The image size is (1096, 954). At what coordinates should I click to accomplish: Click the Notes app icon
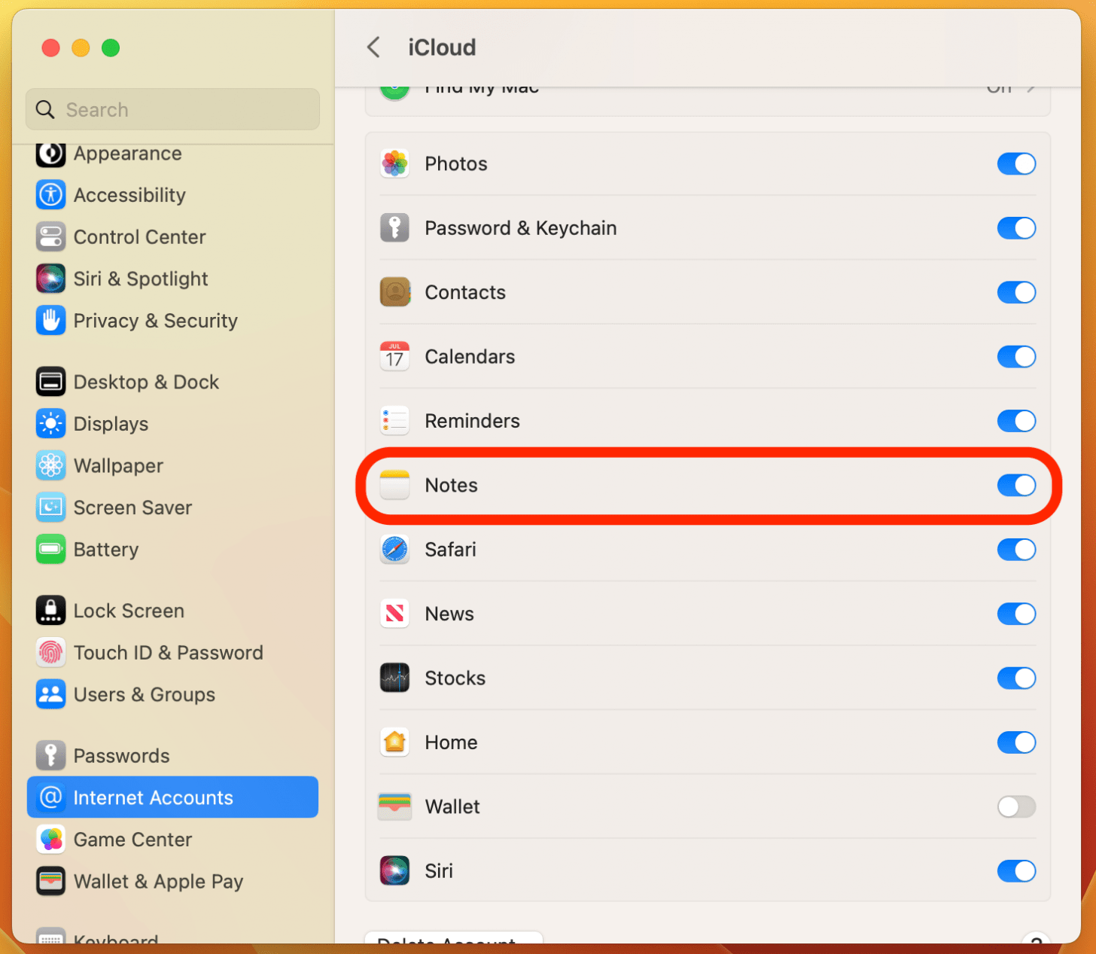click(x=394, y=485)
